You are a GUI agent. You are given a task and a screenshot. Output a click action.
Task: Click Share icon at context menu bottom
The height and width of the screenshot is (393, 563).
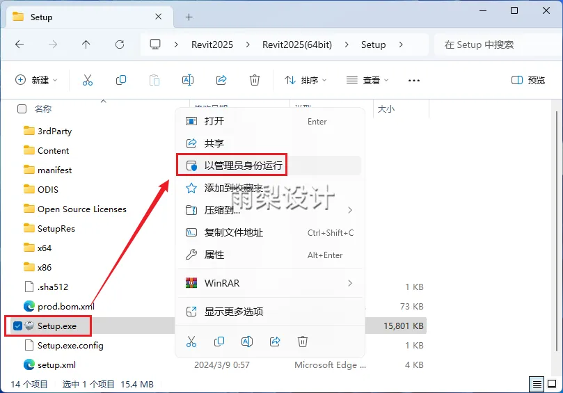[x=275, y=342]
